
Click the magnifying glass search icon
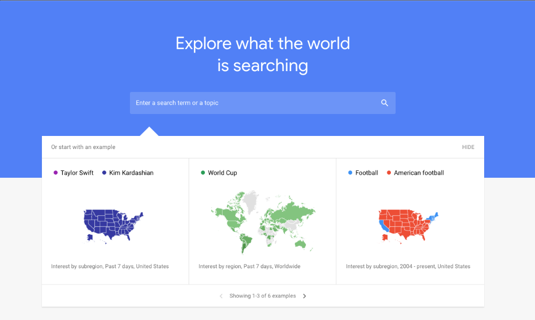pos(385,103)
